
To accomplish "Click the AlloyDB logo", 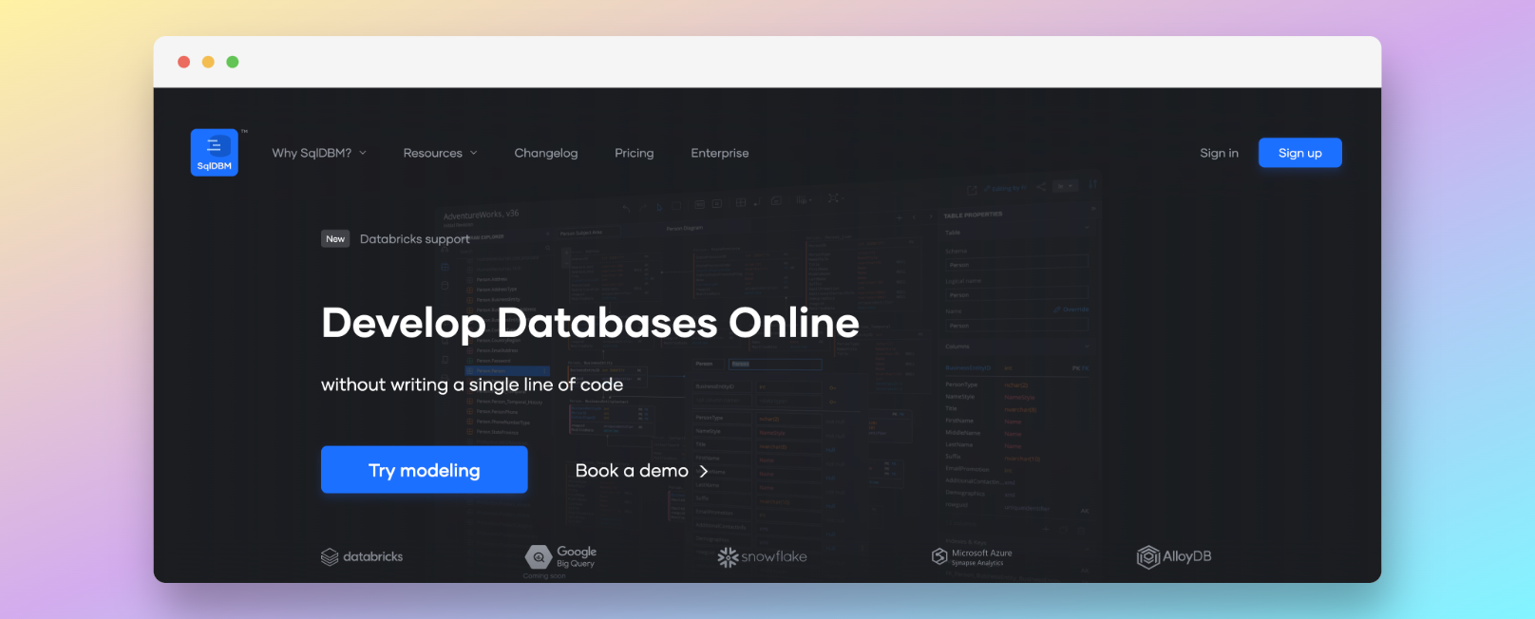I will (1174, 557).
